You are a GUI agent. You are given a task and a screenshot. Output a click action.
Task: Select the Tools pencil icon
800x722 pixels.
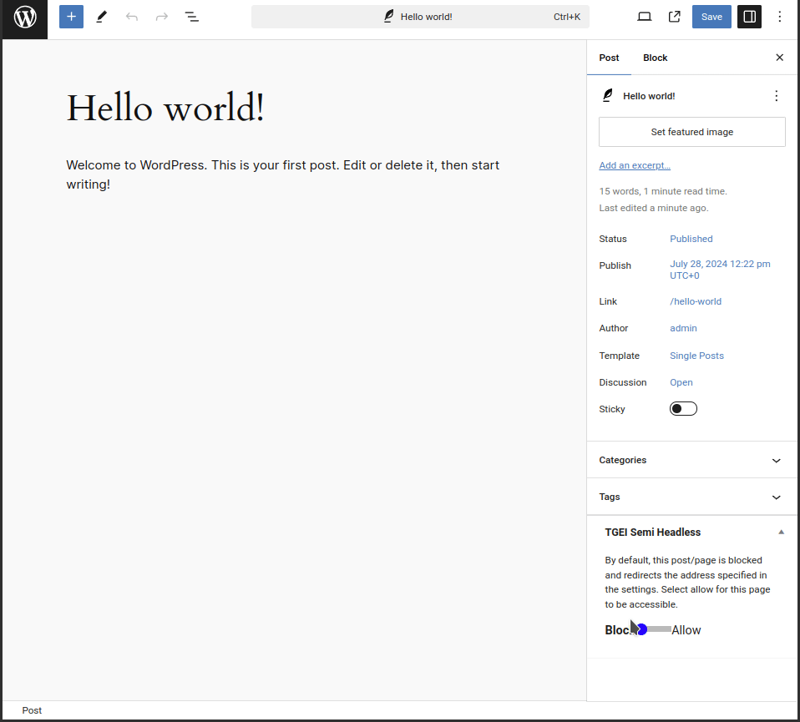pyautogui.click(x=102, y=17)
